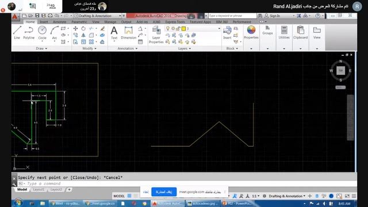368x207 pixels.
Task: Select the Stretch tool
Action: 75,42
